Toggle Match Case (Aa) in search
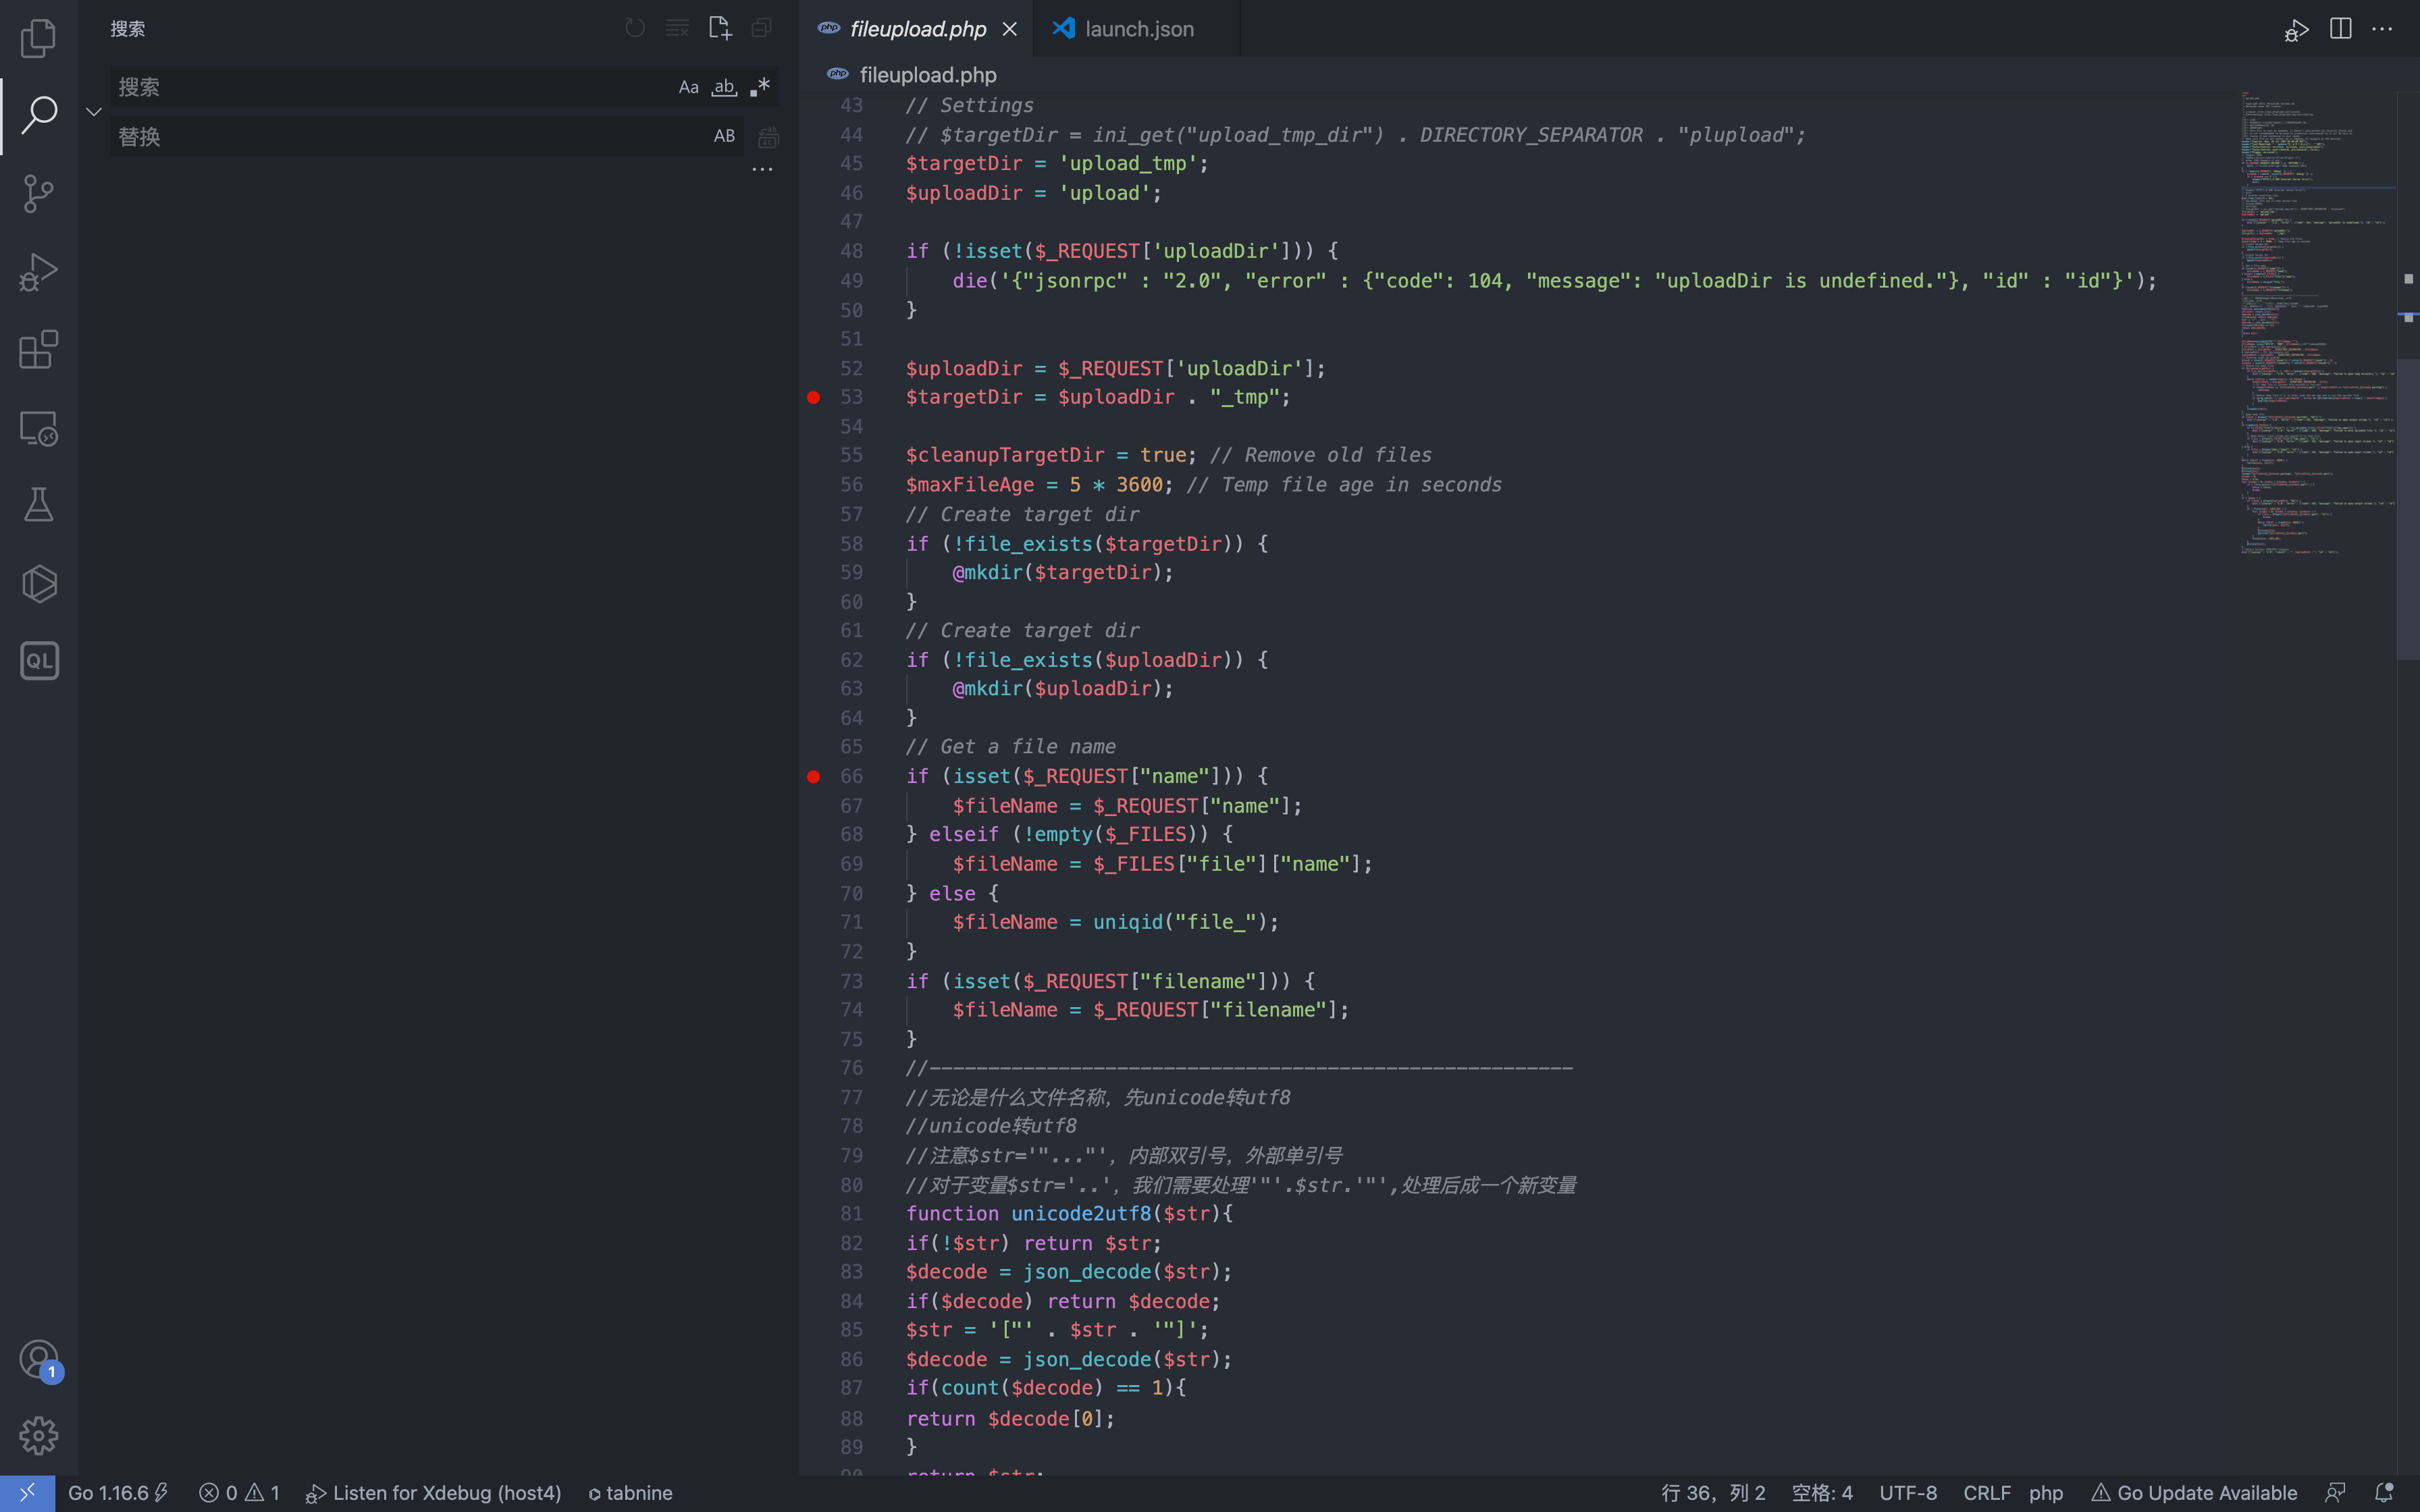This screenshot has height=1512, width=2420. click(x=688, y=87)
